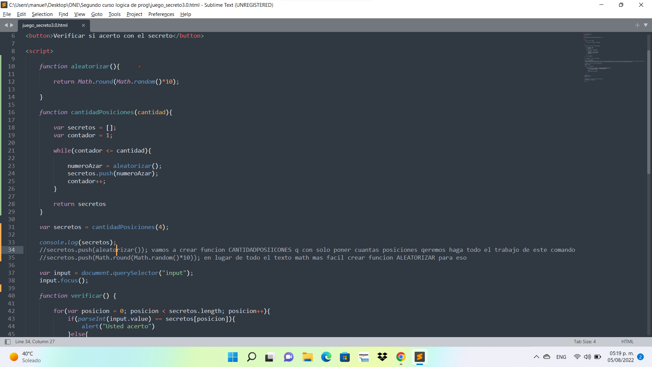Open Microsoft Store from taskbar
This screenshot has width=652, height=367.
[345, 357]
